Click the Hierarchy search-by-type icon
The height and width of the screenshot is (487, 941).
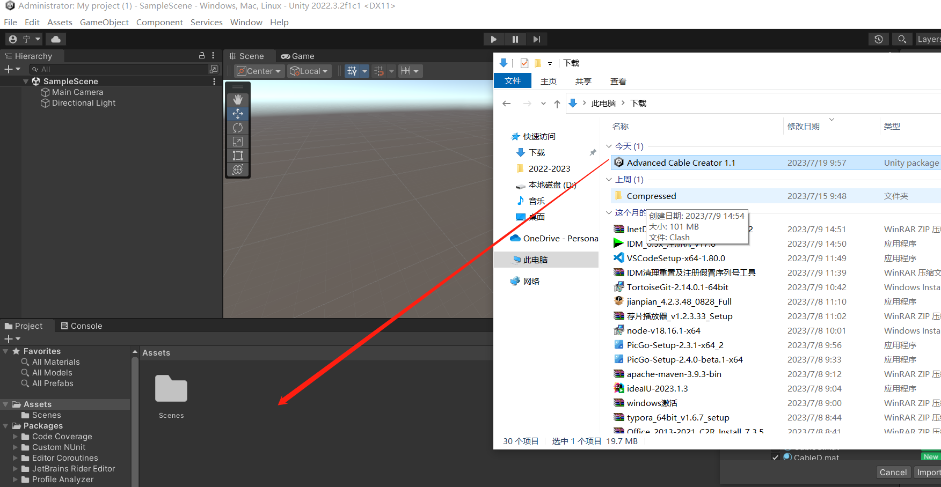214,69
